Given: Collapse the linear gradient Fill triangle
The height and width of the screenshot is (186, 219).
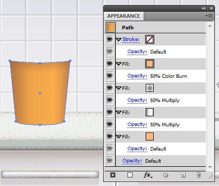Looking at the screenshot, I should pyautogui.click(x=119, y=113).
